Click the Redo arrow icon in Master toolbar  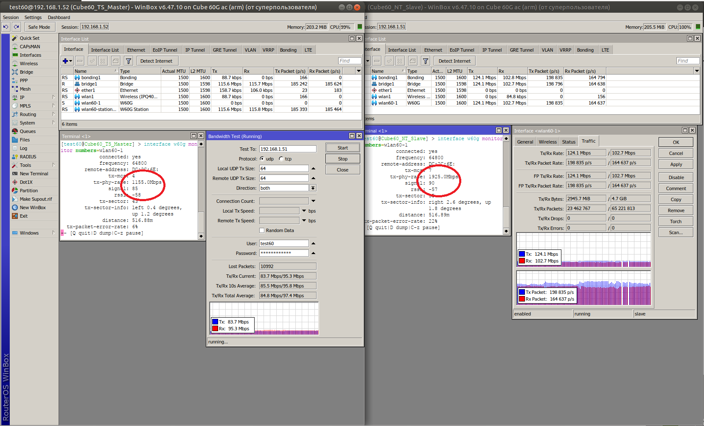pos(16,27)
